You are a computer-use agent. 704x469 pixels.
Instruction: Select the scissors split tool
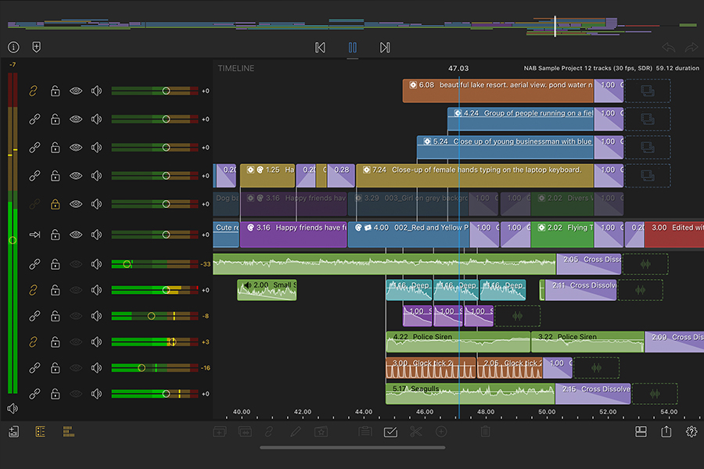pyautogui.click(x=415, y=431)
